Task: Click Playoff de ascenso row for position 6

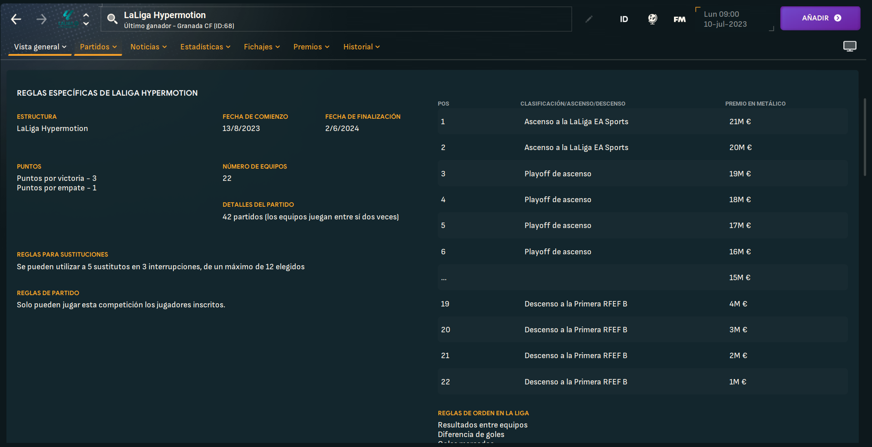Action: 642,252
